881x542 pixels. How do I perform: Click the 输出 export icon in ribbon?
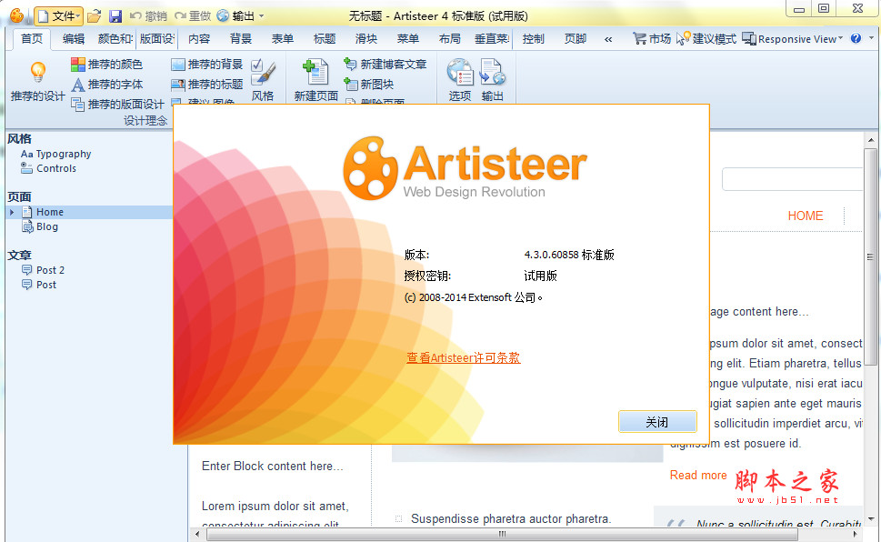(492, 73)
